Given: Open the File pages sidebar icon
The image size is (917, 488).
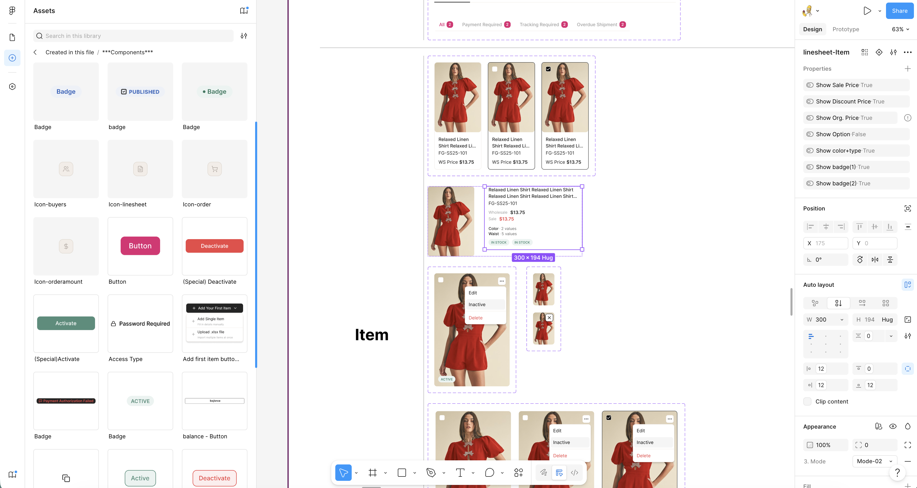Looking at the screenshot, I should (12, 37).
